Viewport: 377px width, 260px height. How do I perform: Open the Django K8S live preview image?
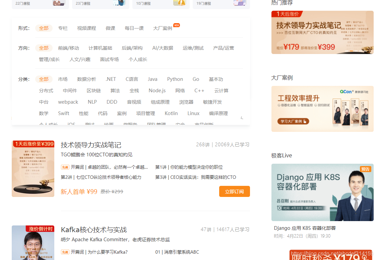[x=322, y=192]
